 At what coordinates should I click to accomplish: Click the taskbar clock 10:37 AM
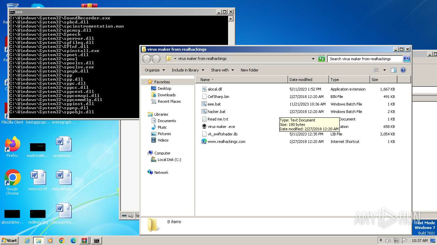[x=420, y=241]
